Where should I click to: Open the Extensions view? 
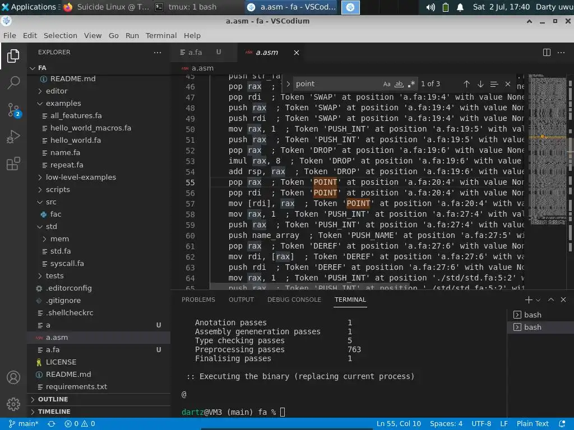click(13, 163)
